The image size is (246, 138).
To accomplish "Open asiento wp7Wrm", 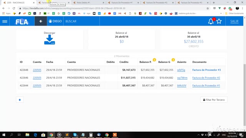I will click(x=182, y=78).
